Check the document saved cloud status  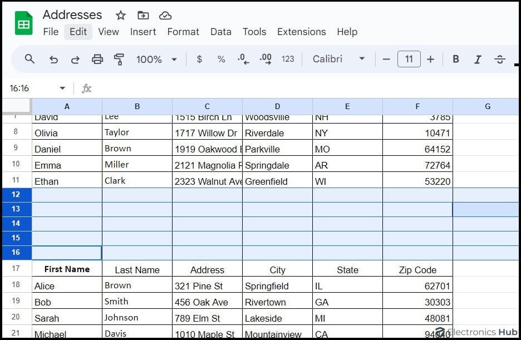point(165,15)
